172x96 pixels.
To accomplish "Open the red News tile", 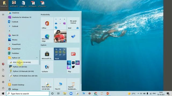I will click(73, 54).
